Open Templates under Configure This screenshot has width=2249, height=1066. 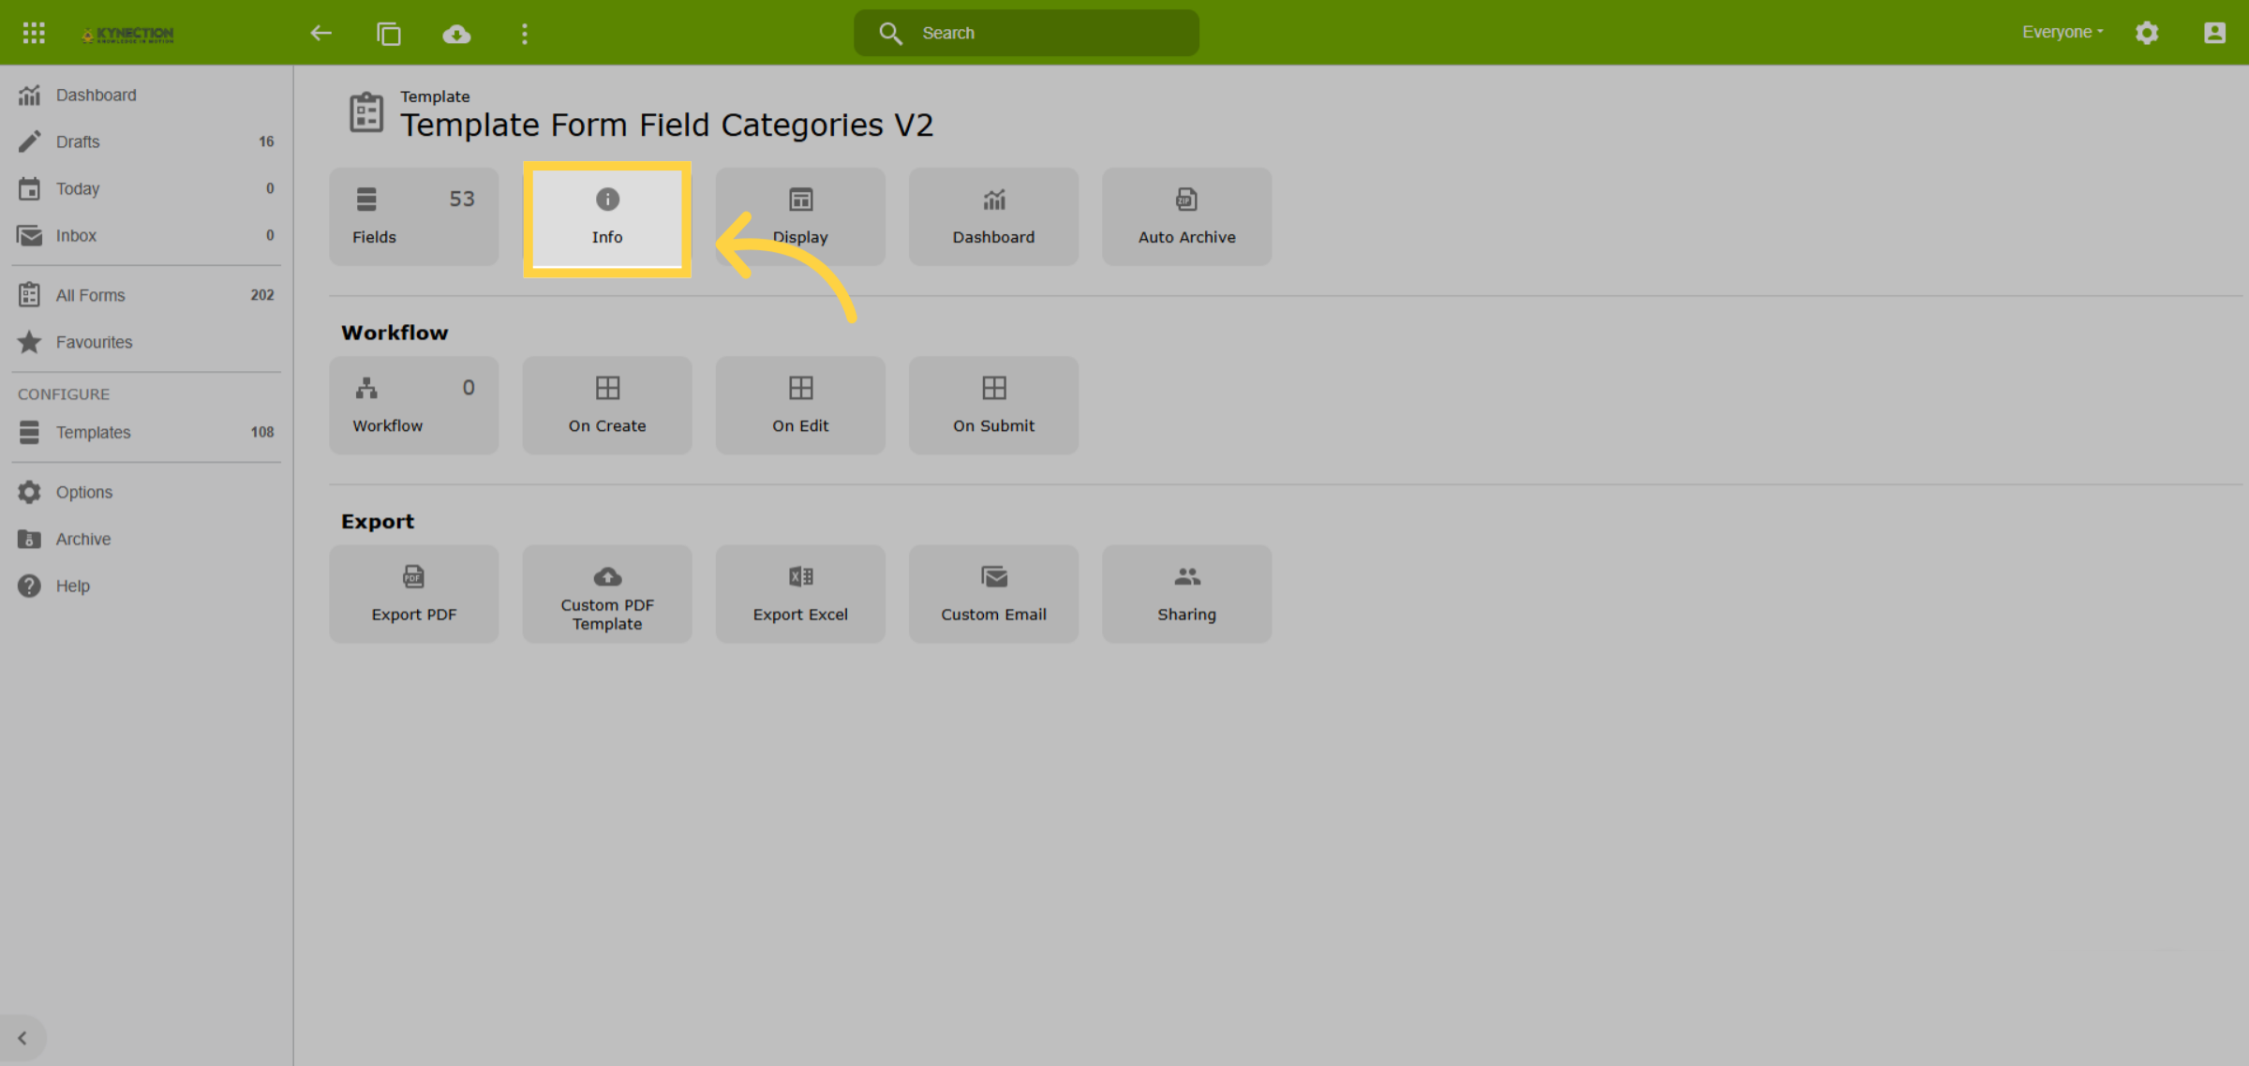pos(146,432)
